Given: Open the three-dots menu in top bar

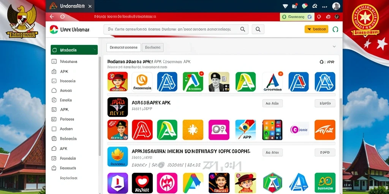Looking at the screenshot, I should coord(324,6).
